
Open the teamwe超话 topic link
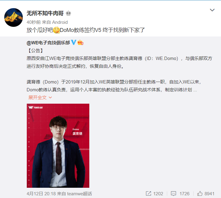pos(79,193)
